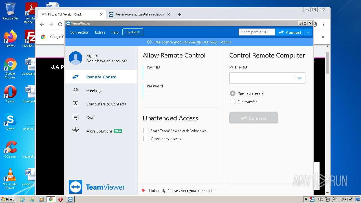
Task: Open Internet Explorer in the taskbar
Action: click(23, 199)
